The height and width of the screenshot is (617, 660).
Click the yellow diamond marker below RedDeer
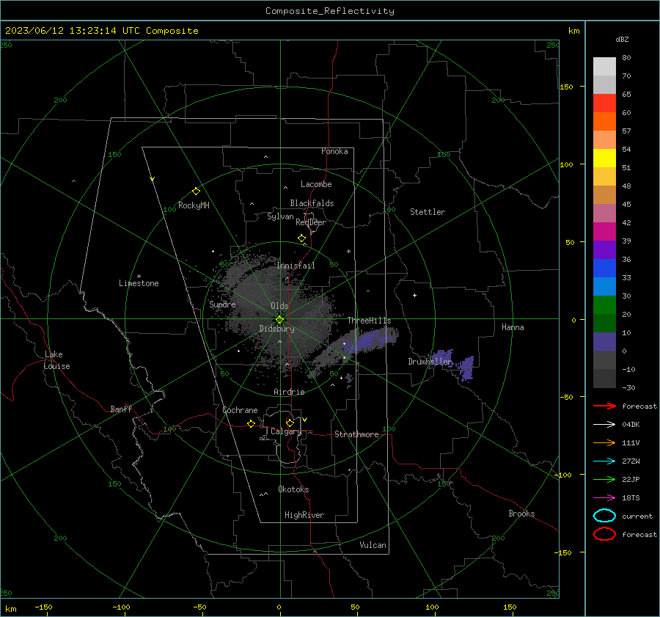[x=302, y=238]
